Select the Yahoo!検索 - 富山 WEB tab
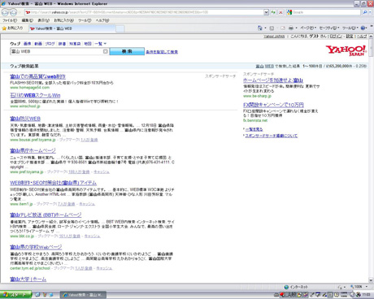This screenshot has width=374, height=299. pyautogui.click(x=72, y=28)
